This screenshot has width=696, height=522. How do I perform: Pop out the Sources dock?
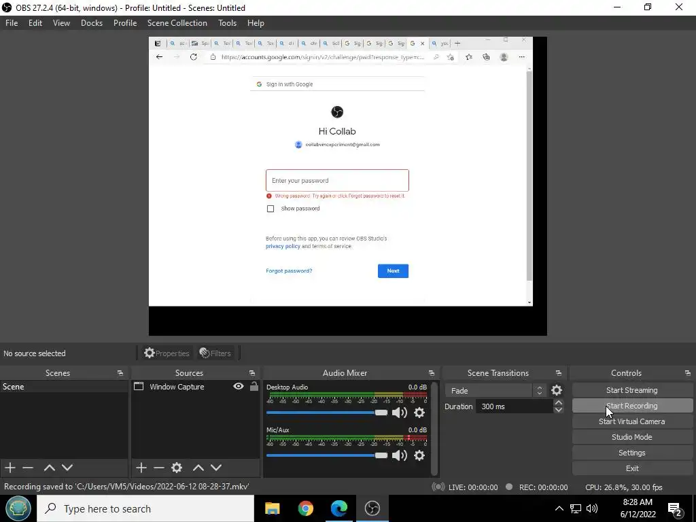coord(251,373)
